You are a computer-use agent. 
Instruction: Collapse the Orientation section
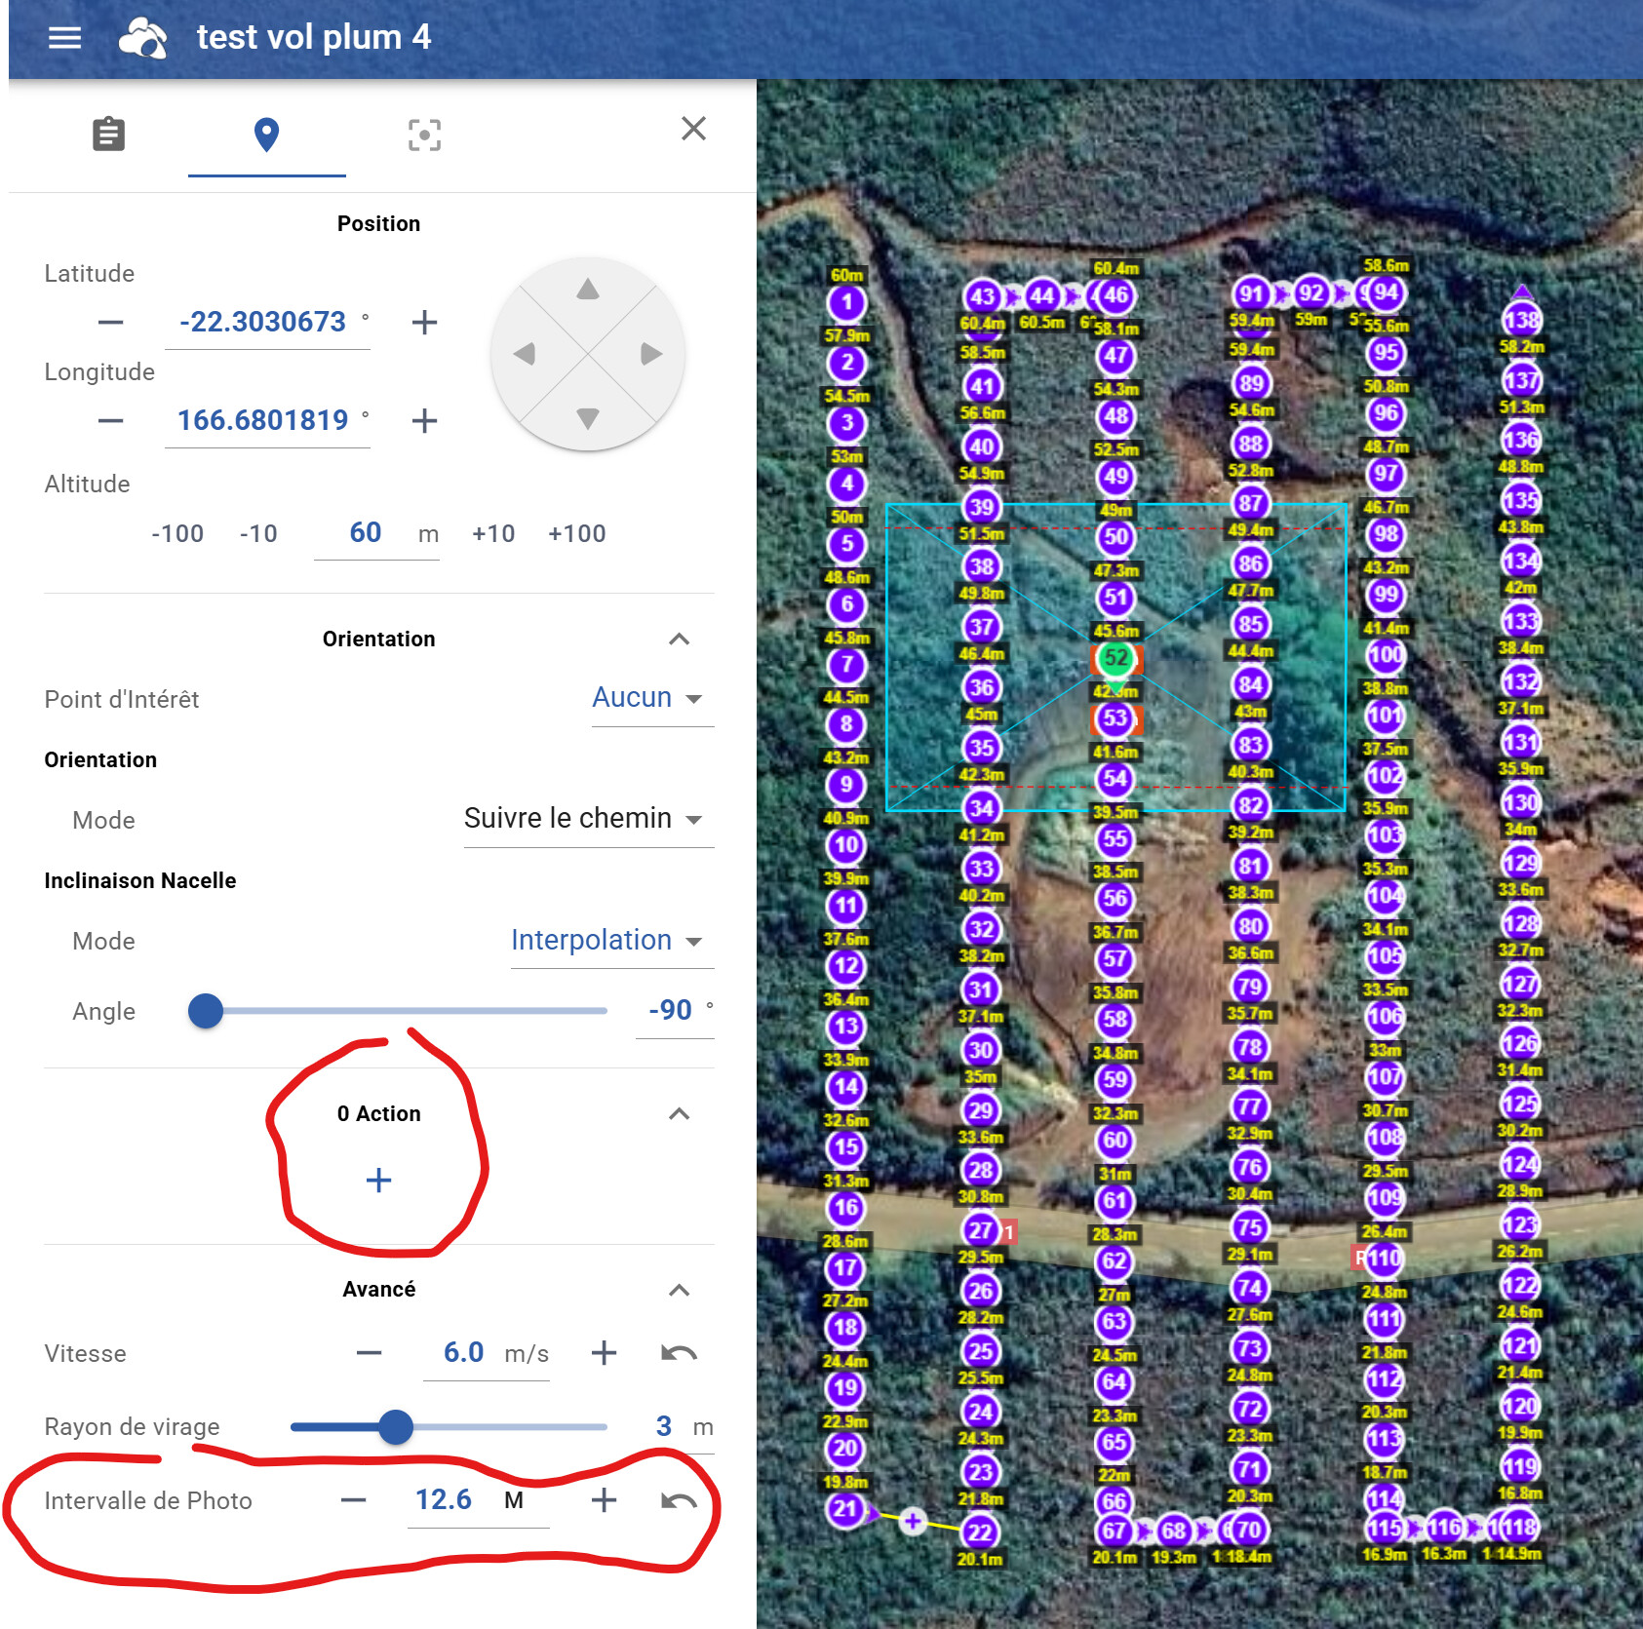coord(679,640)
